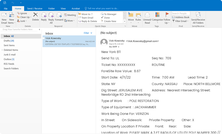Click the Vick.Kowosky@gmail.com address
222x134 pixels.
(x=142, y=41)
